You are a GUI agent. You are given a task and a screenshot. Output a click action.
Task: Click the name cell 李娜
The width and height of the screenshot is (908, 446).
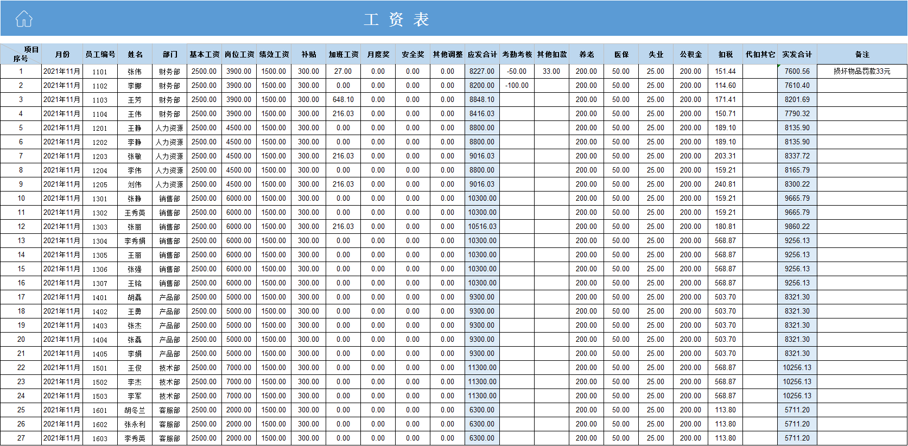pyautogui.click(x=135, y=85)
